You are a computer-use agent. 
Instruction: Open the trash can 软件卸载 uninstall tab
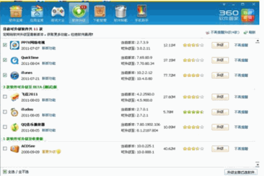click(121, 14)
